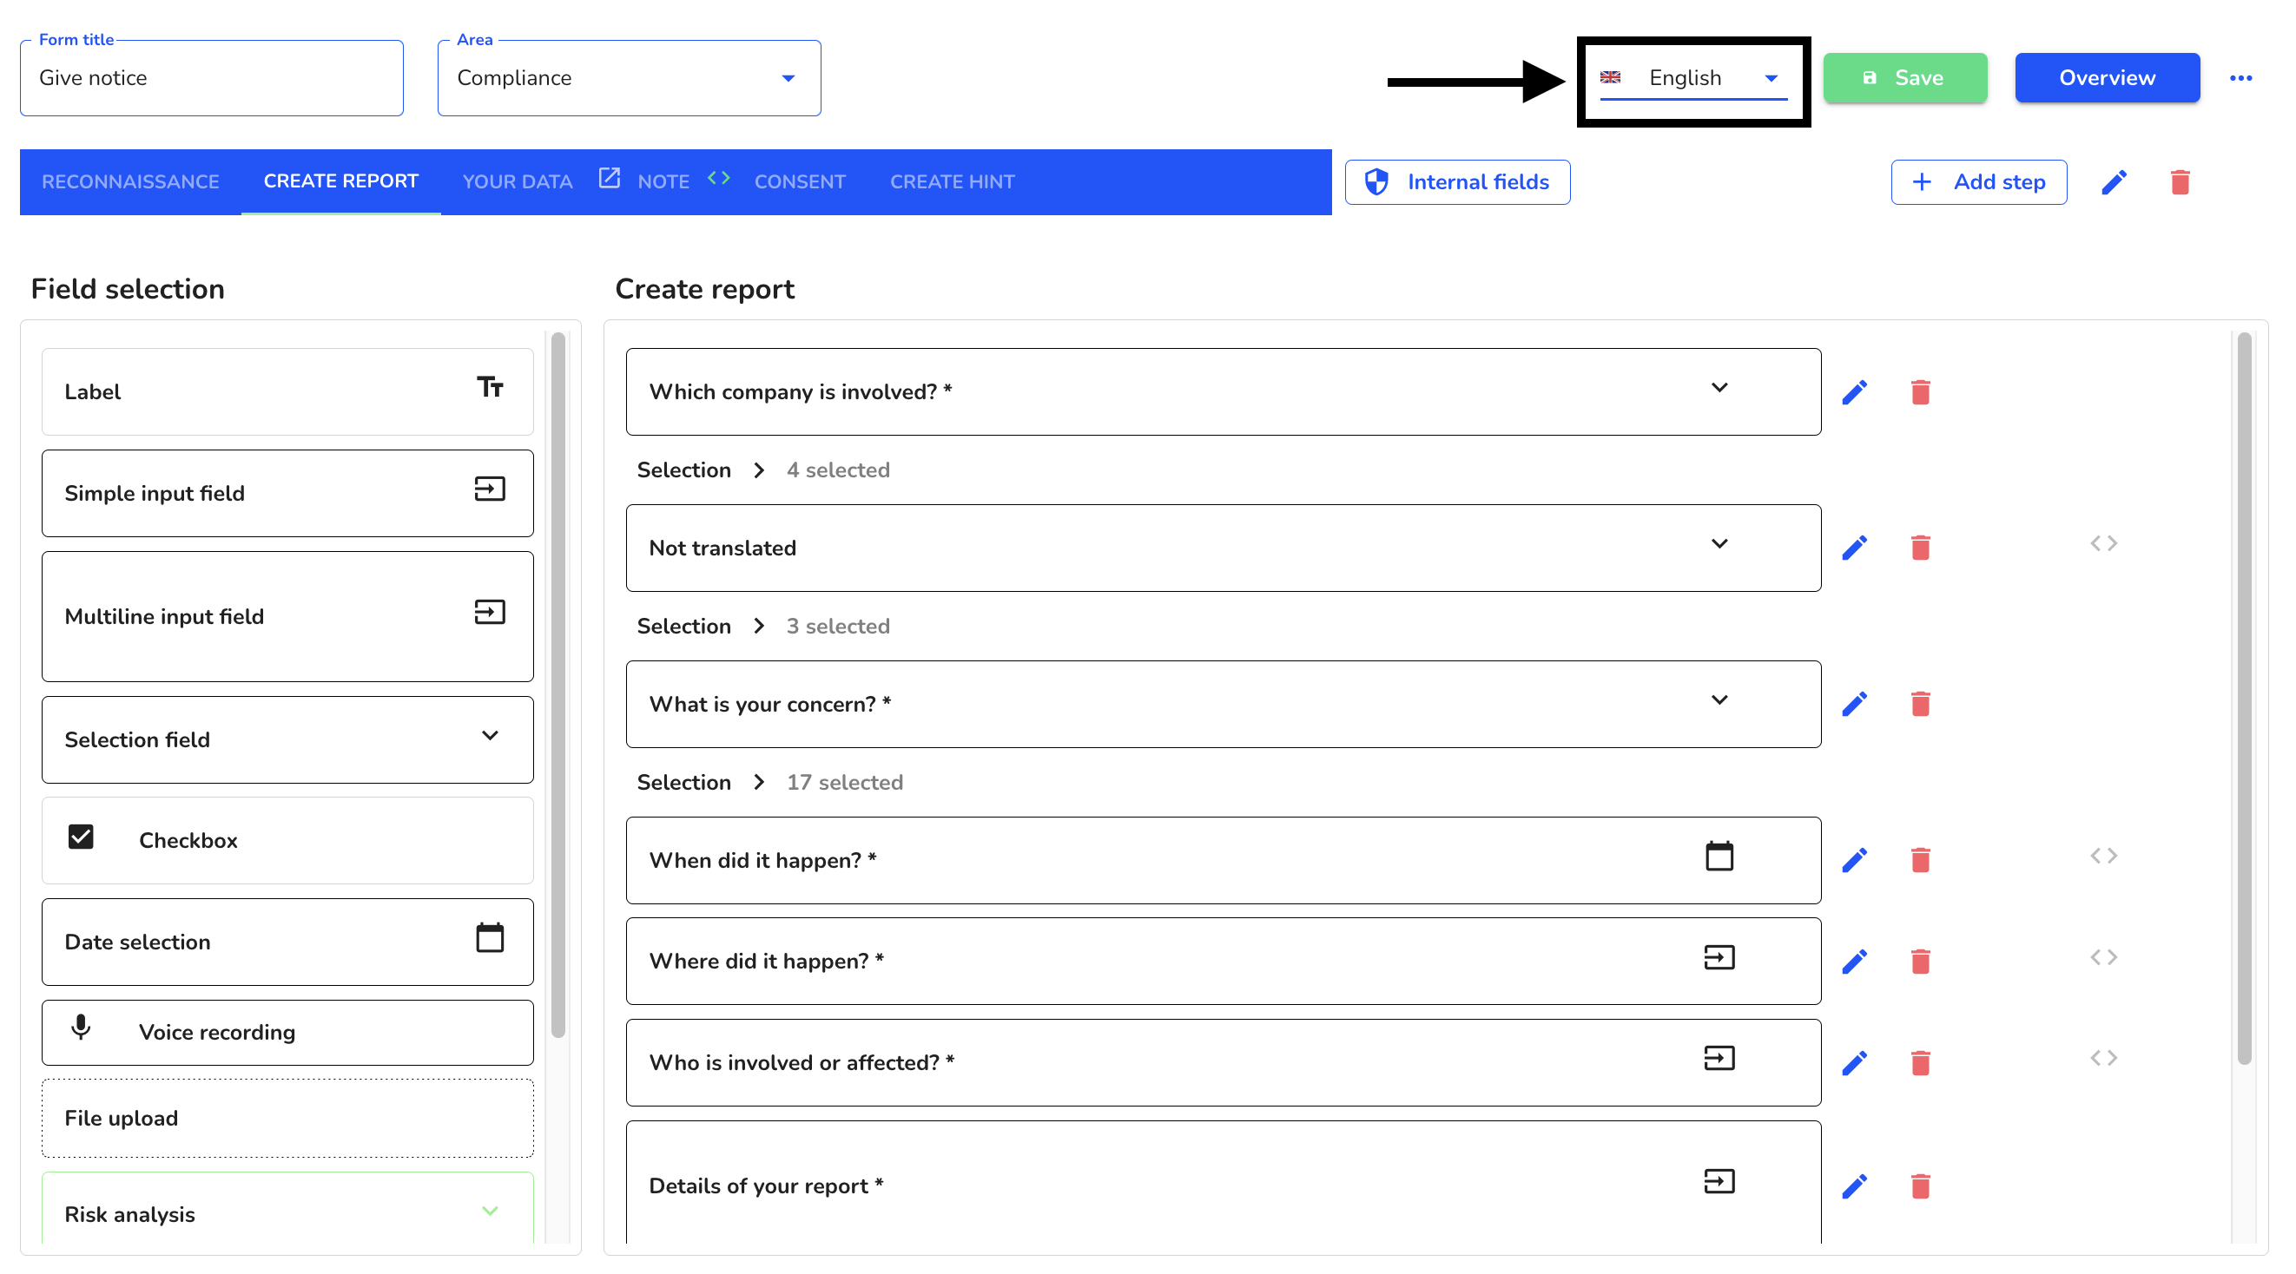Viewport: 2296px width, 1274px height.
Task: Click the pencil icon next to Add step
Action: point(2114,181)
